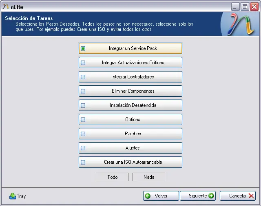Close the nLite window
This screenshot has height=206, width=261.
coord(254,7)
